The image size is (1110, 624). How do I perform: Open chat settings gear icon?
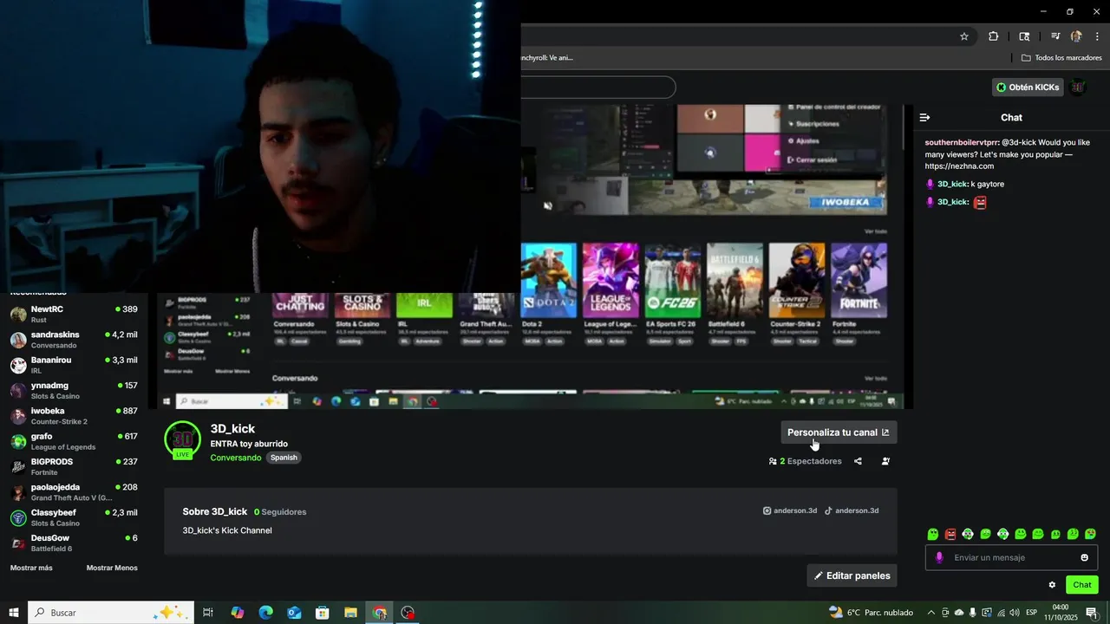(x=1052, y=585)
